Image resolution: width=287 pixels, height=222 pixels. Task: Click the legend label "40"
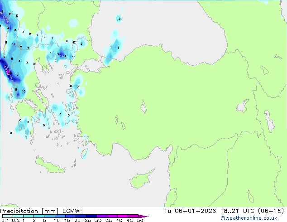pyautogui.click(x=119, y=220)
